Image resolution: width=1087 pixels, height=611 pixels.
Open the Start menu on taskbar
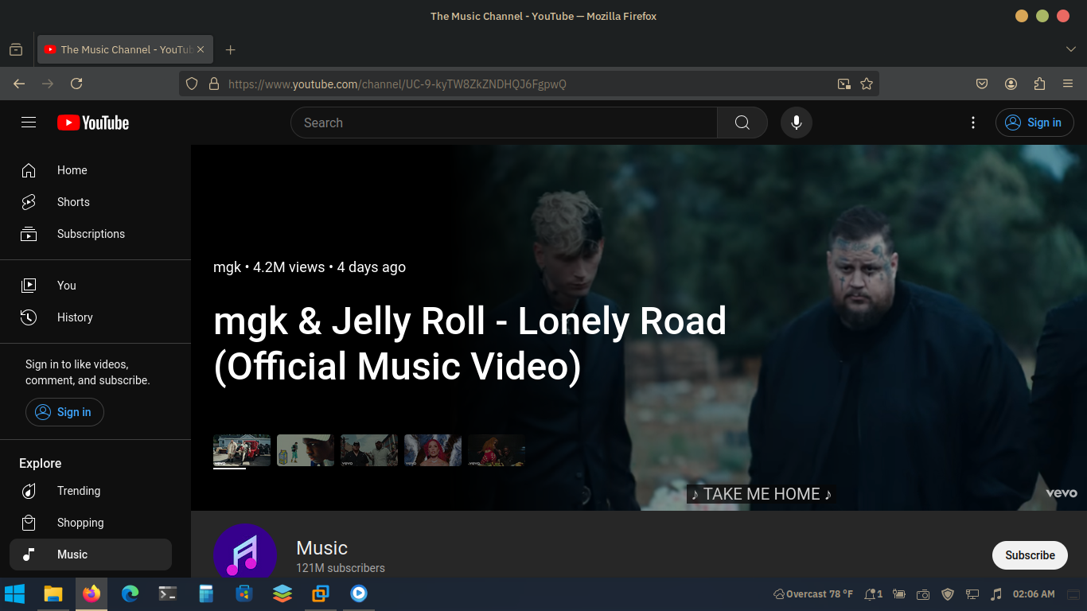click(14, 593)
